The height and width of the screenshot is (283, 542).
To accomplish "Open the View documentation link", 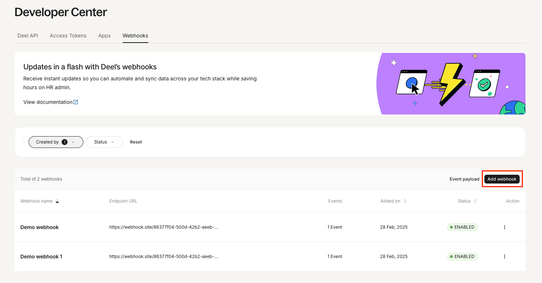I will [x=48, y=102].
